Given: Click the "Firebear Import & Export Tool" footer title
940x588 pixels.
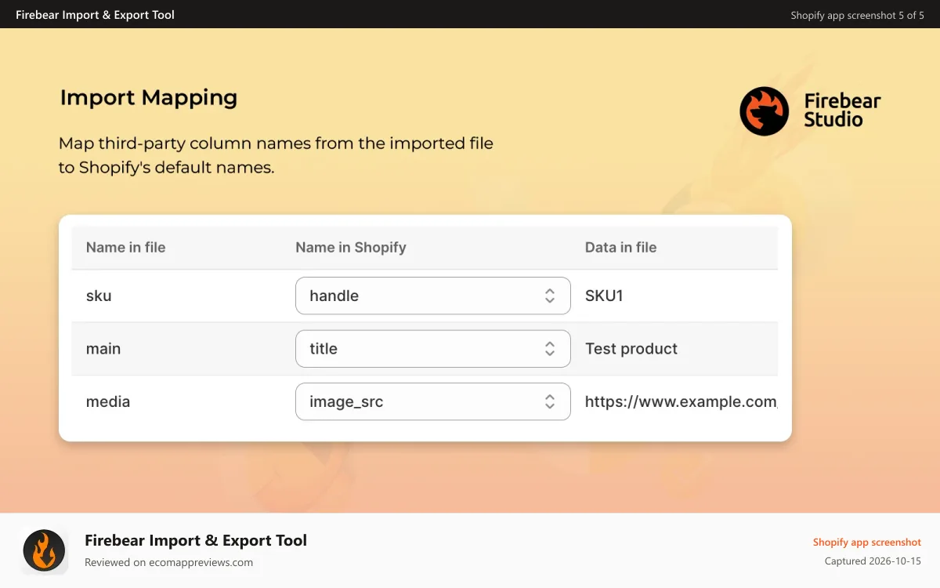Looking at the screenshot, I should [x=196, y=540].
